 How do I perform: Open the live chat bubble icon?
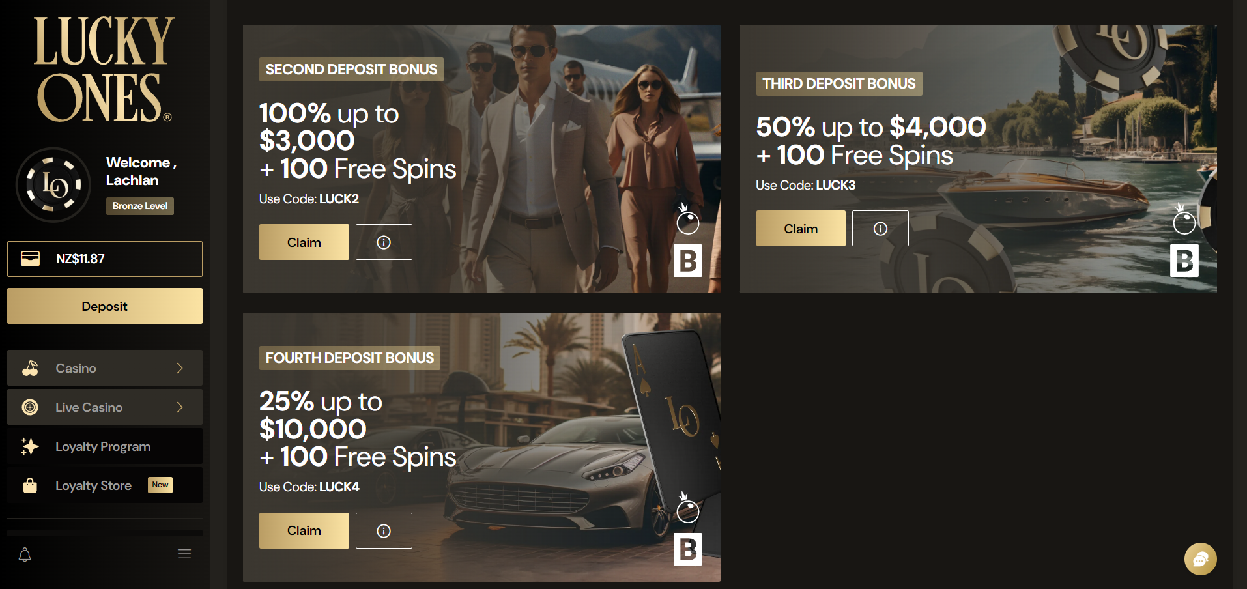1200,559
